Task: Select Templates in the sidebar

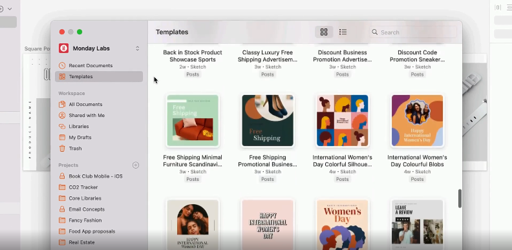Action: [99, 77]
